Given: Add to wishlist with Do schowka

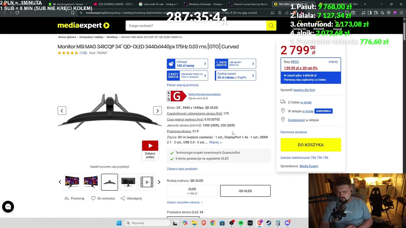Looking at the screenshot, I should [103, 198].
